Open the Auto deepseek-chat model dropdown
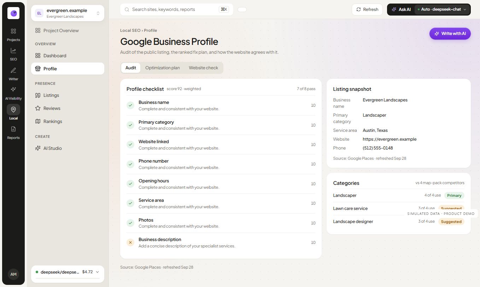 [442, 10]
